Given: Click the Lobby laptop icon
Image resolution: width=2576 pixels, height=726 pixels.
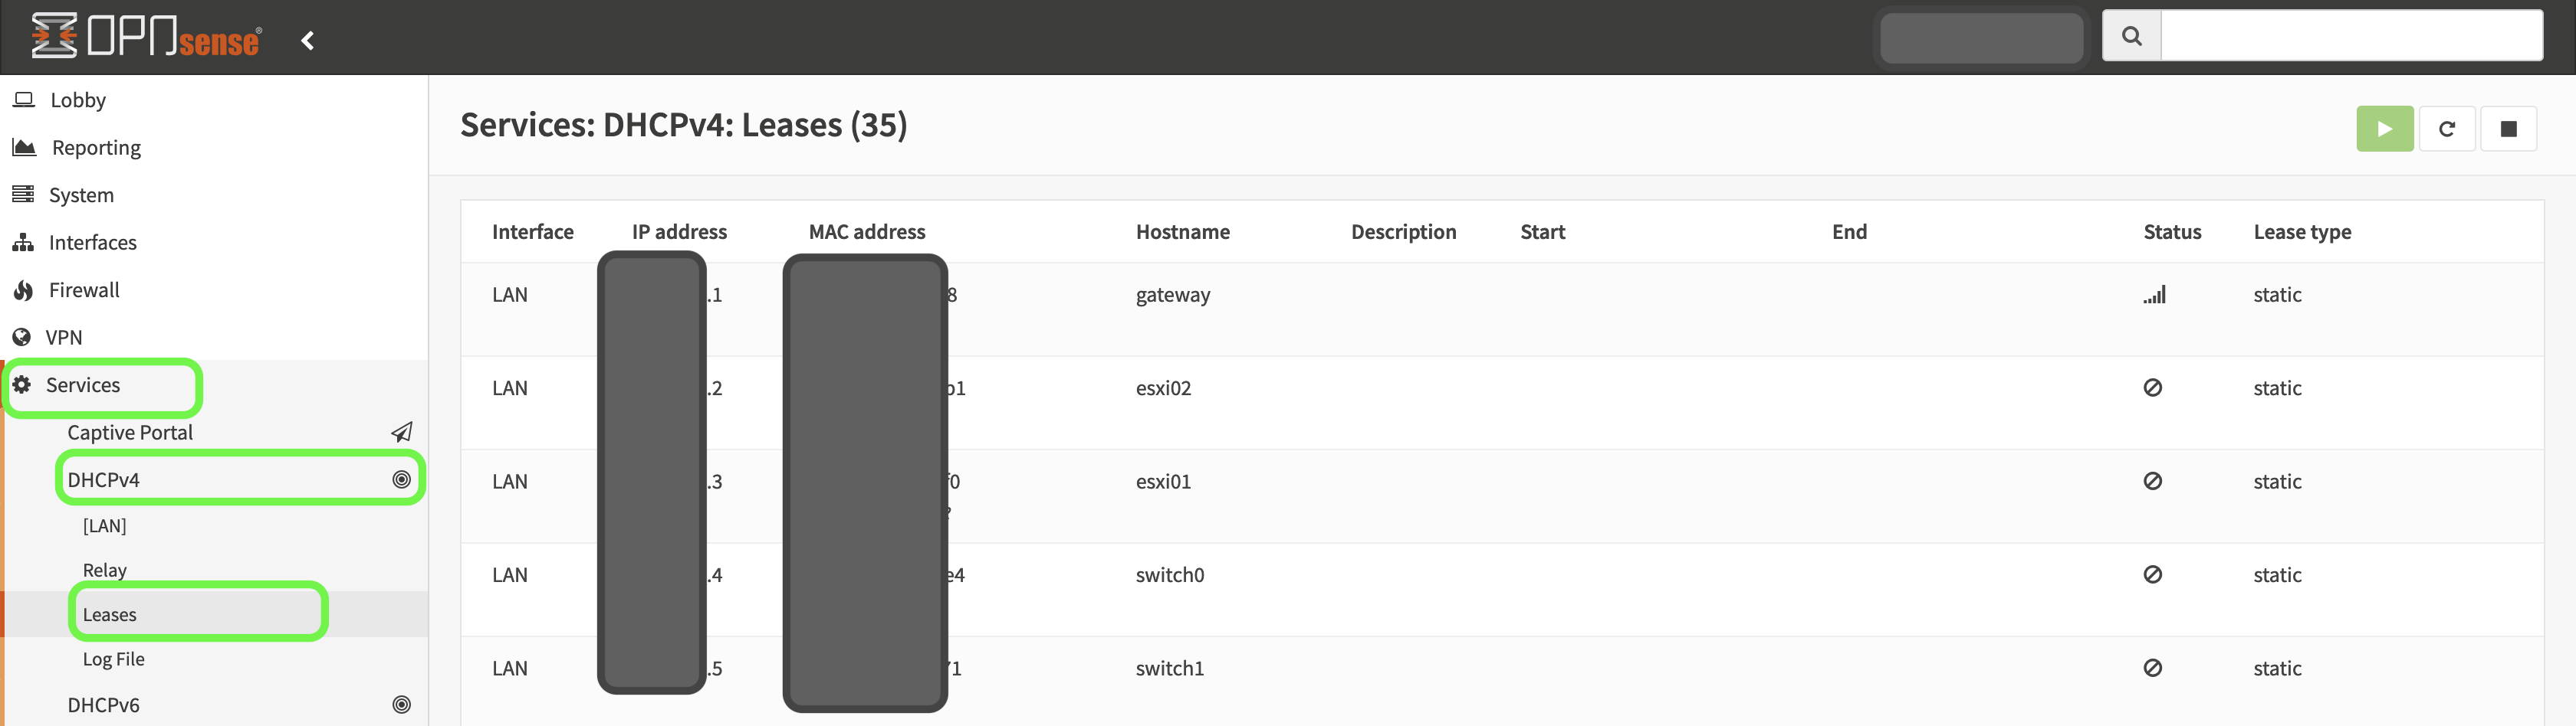Looking at the screenshot, I should 24,99.
